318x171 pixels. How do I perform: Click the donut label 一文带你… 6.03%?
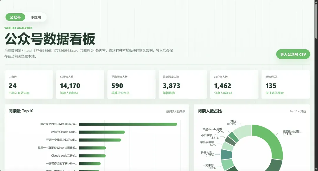click(209, 167)
